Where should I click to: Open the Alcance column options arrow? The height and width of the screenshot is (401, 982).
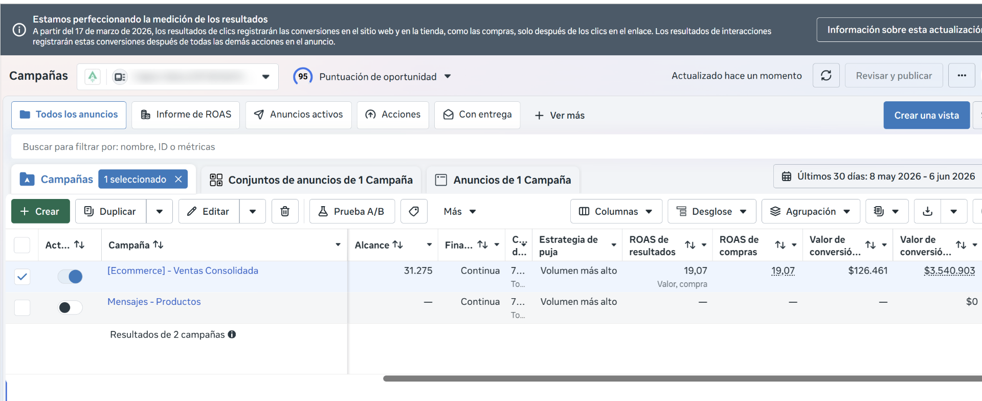pyautogui.click(x=429, y=244)
